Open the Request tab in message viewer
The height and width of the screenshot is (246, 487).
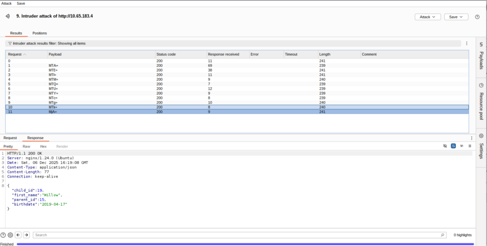point(10,138)
